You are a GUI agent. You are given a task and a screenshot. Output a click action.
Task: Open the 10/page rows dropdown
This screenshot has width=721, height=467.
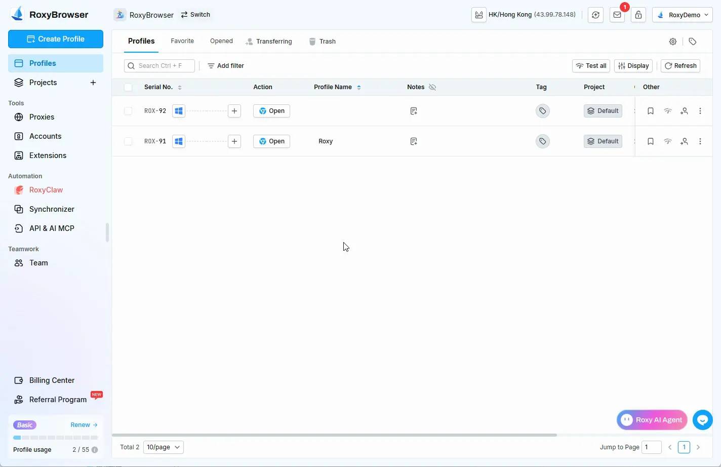(x=164, y=447)
